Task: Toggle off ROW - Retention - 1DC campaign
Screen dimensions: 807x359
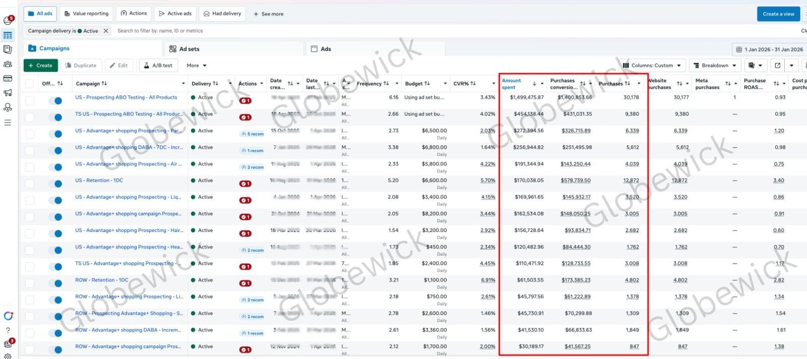Action: [x=55, y=283]
